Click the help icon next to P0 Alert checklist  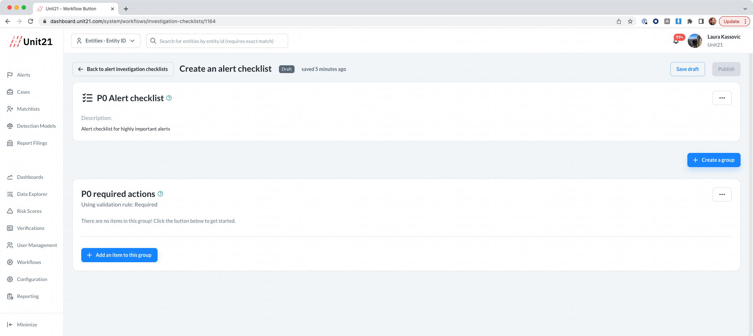169,98
